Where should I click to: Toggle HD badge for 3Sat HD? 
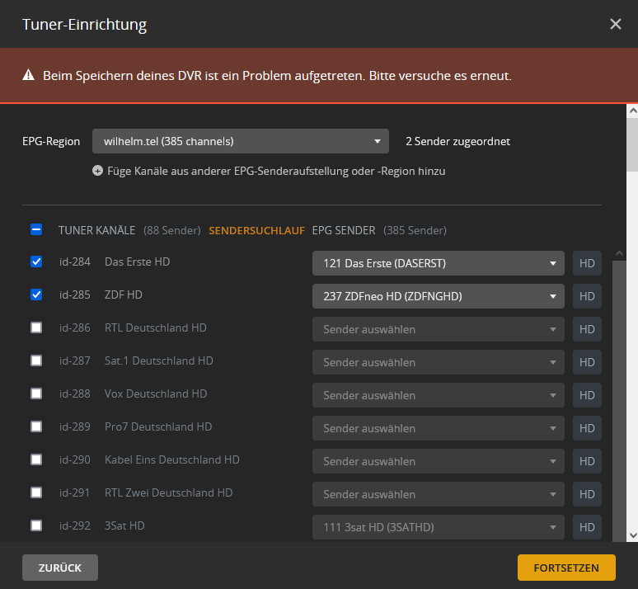click(587, 527)
